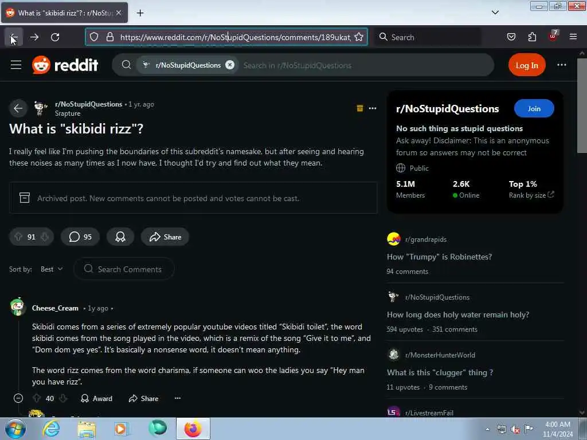Viewport: 587px width, 440px height.
Task: Open the Firefox hamburger application menu
Action: 573,37
